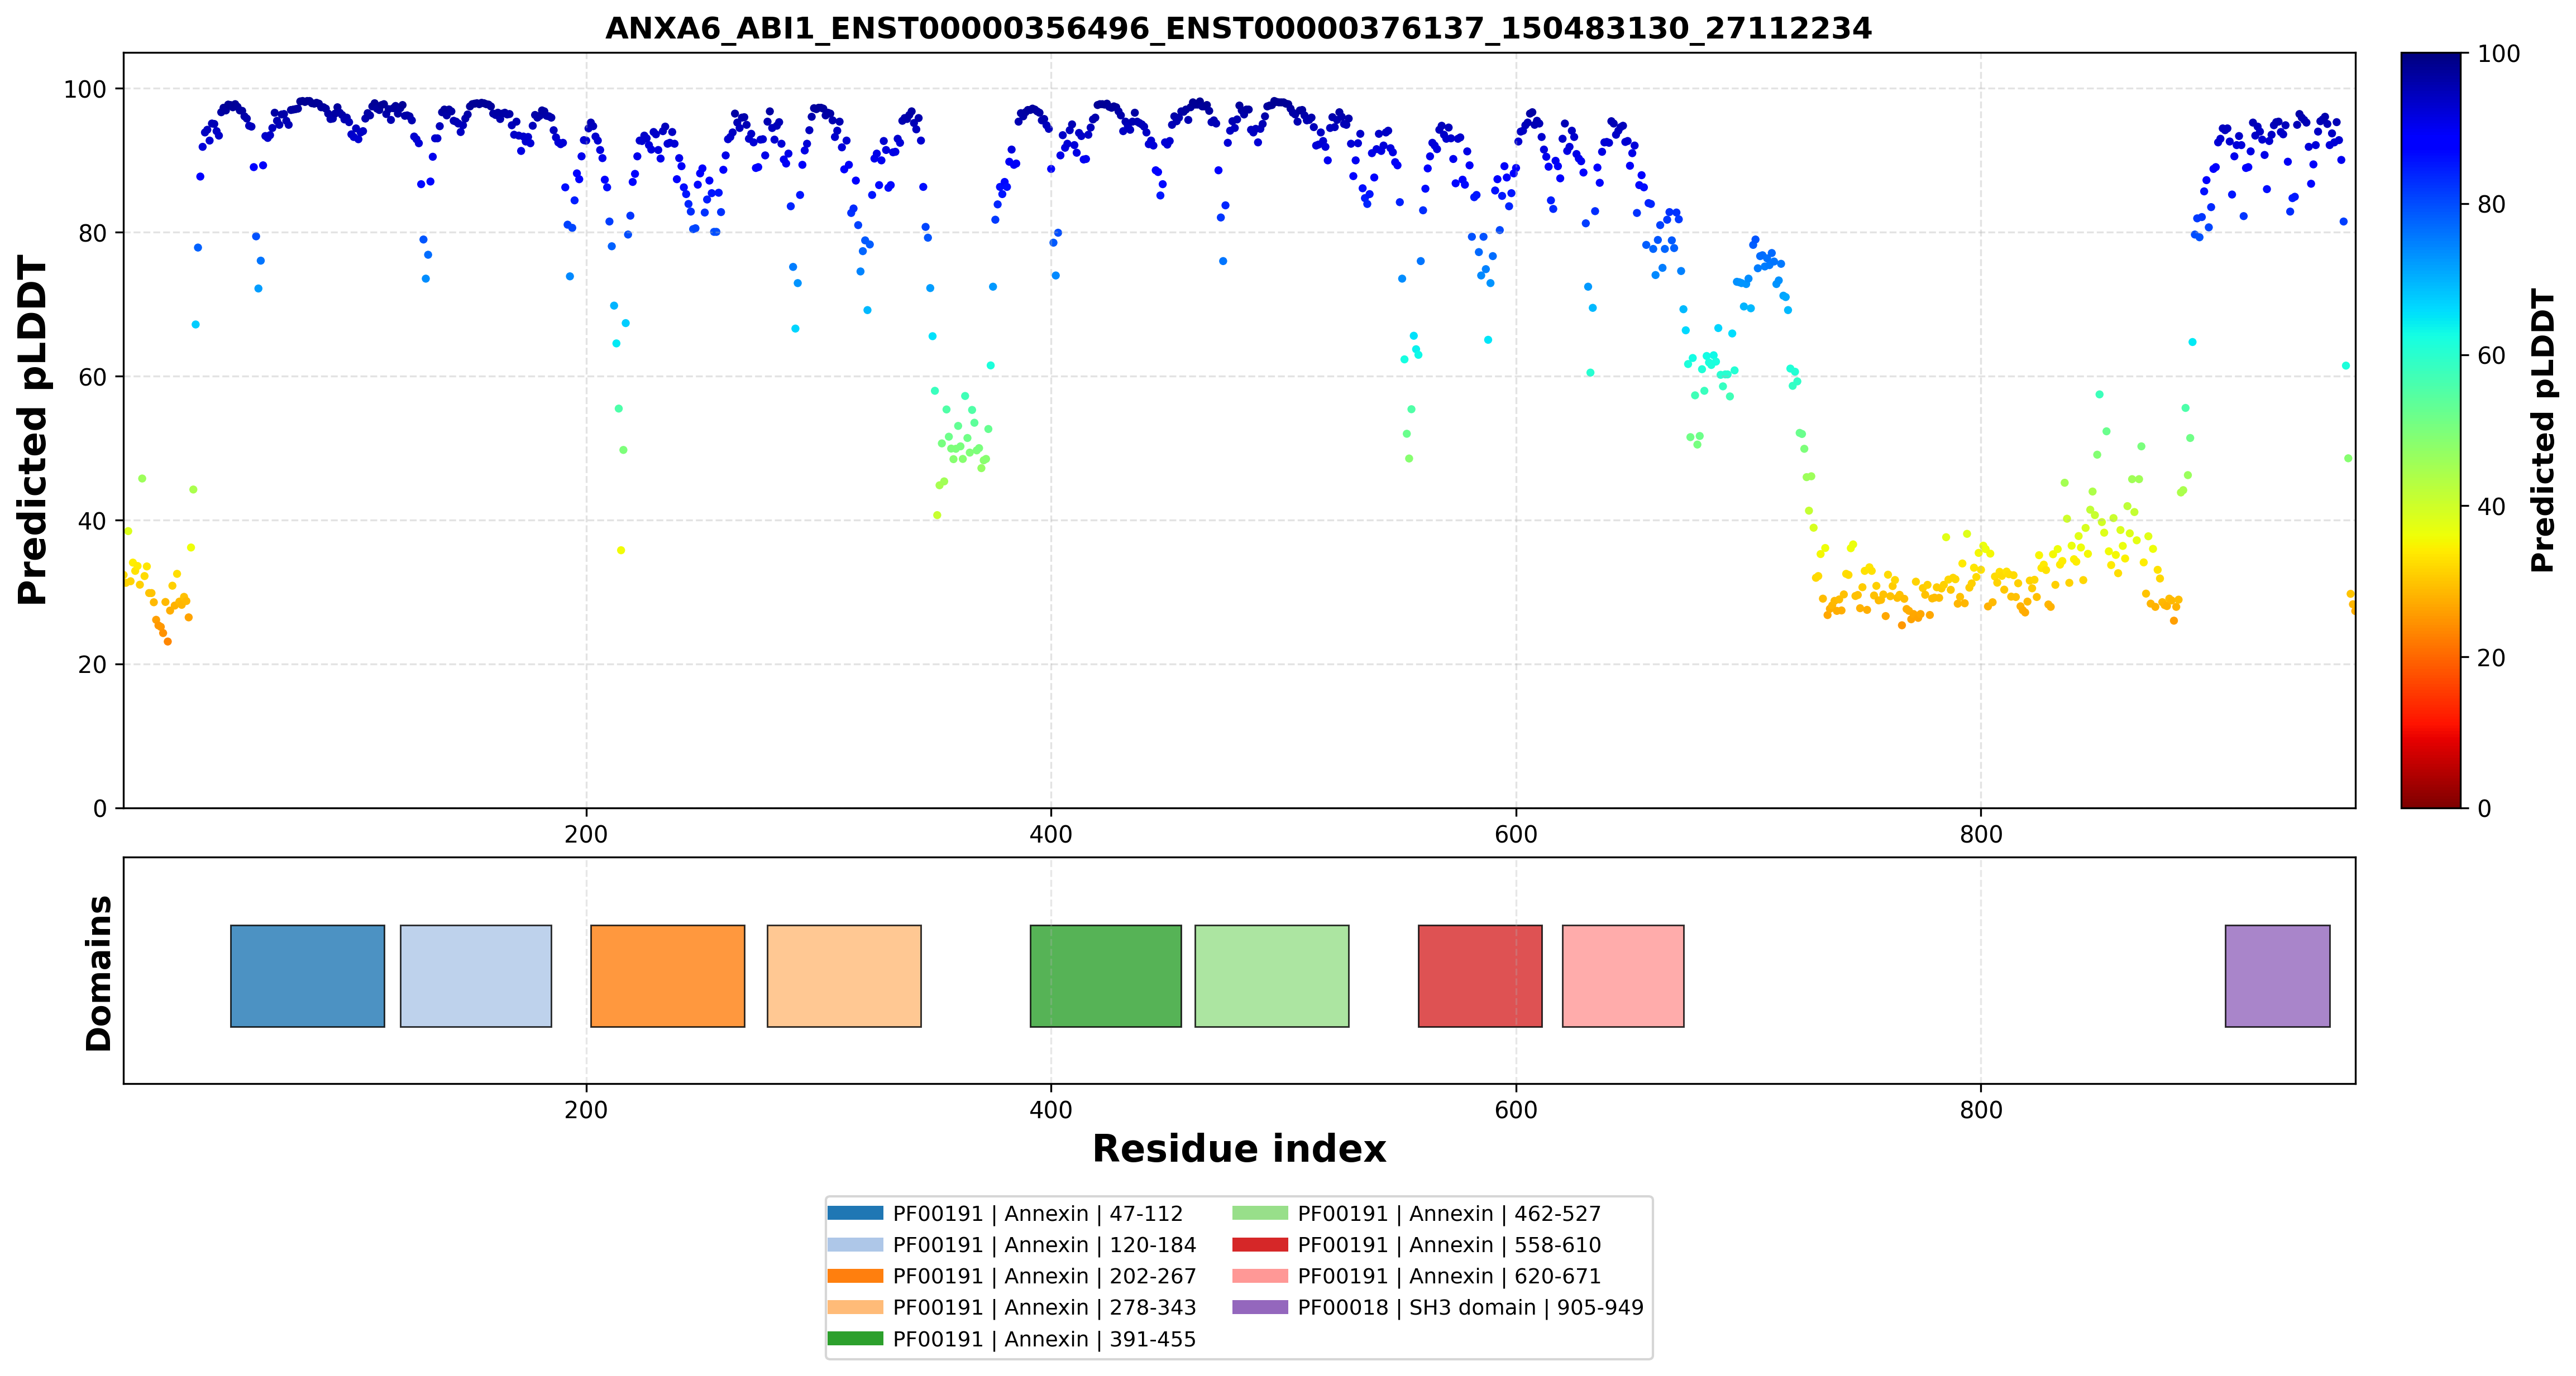Select the red Annexin 558-610 domain rectangle
2576x1376 pixels.
coord(1480,976)
